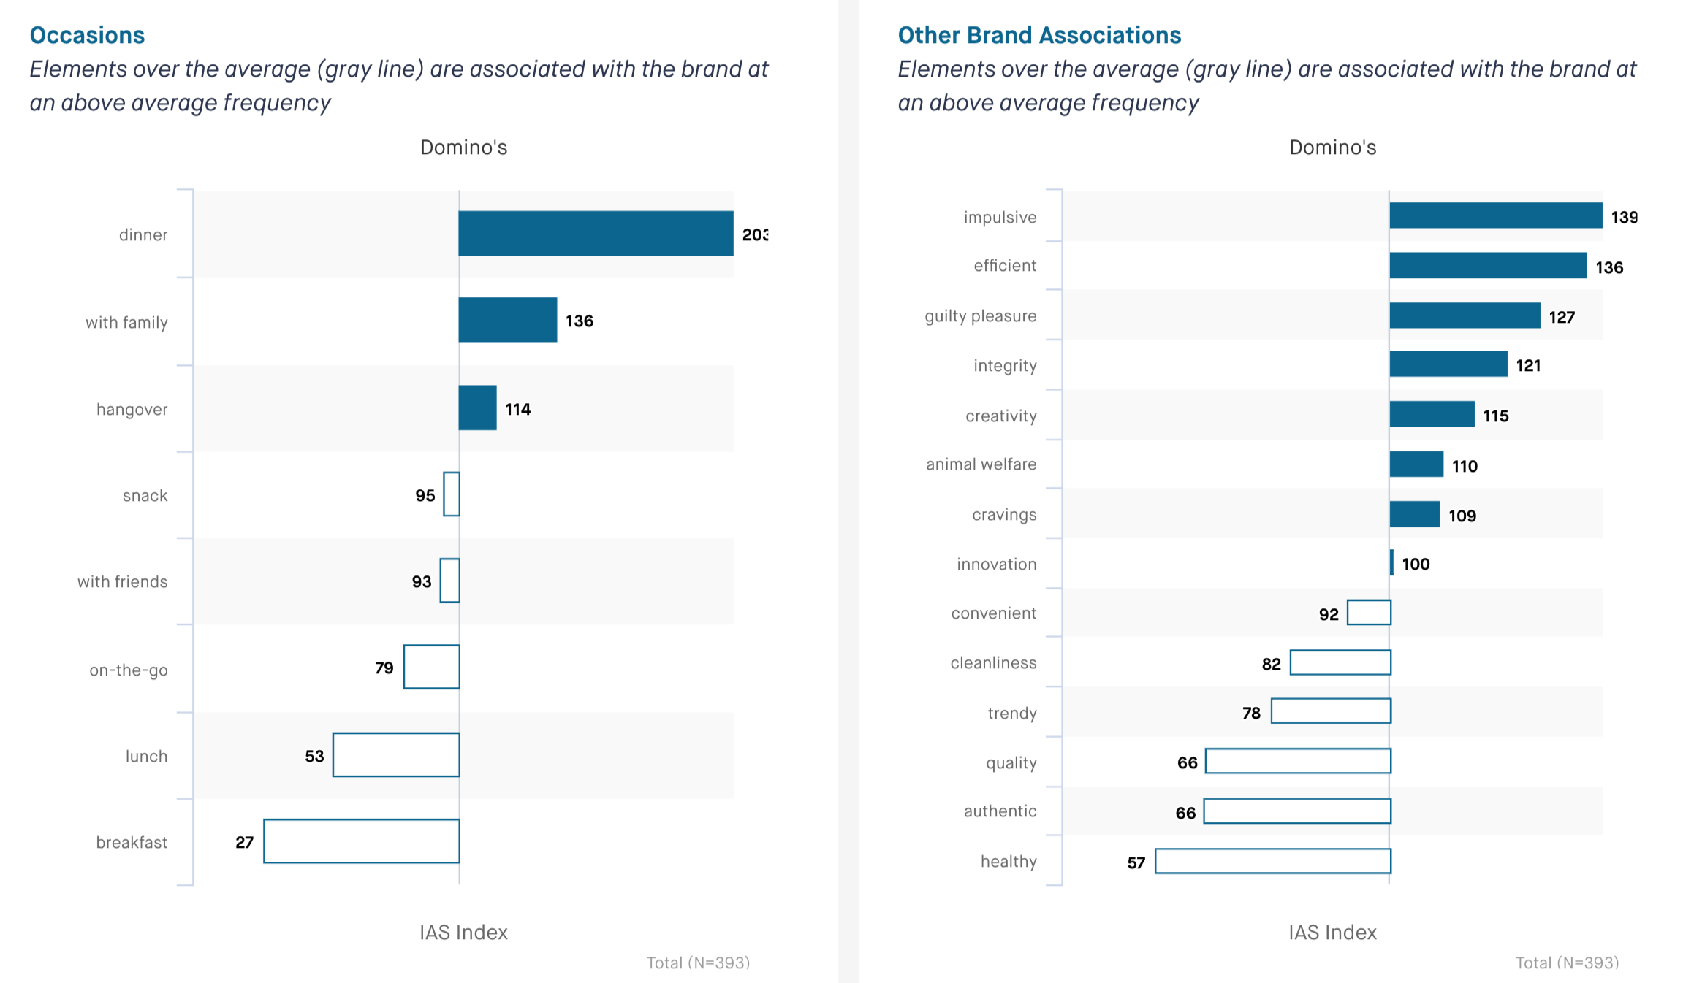Click the authentic outlined bar
The width and height of the screenshot is (1694, 983).
(1297, 811)
